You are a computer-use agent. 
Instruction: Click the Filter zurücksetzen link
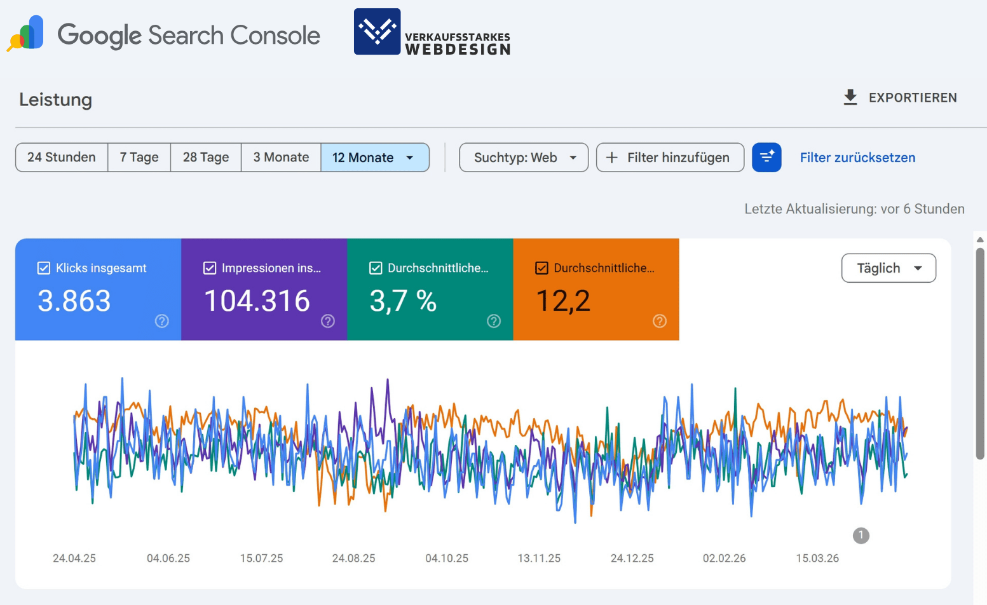click(857, 157)
